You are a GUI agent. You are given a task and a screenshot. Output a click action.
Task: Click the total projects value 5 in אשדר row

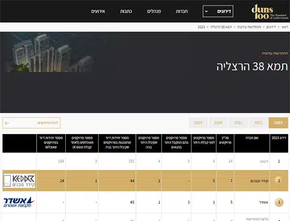point(232,202)
